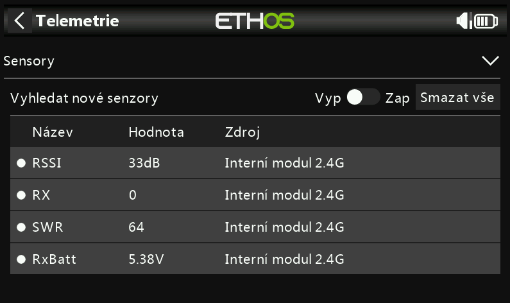Click the RSSI sensor status dot
The width and height of the screenshot is (510, 303).
[21, 164]
